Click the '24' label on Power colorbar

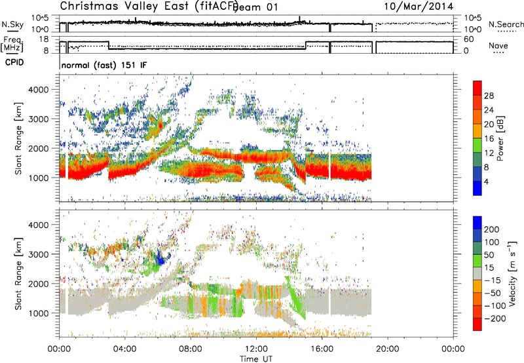click(489, 110)
